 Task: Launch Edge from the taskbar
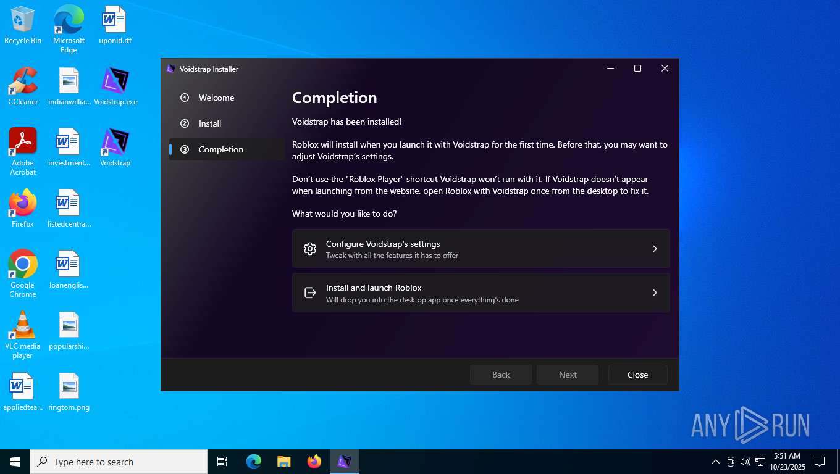click(254, 462)
